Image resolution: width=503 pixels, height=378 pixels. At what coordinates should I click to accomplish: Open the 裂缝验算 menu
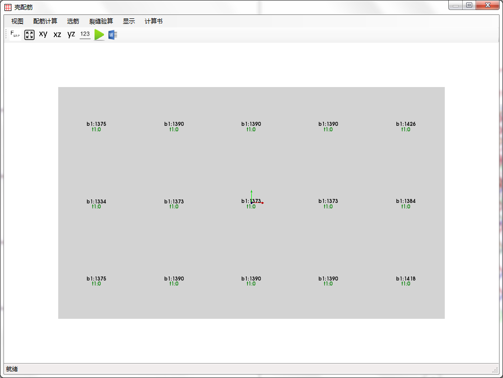click(101, 21)
